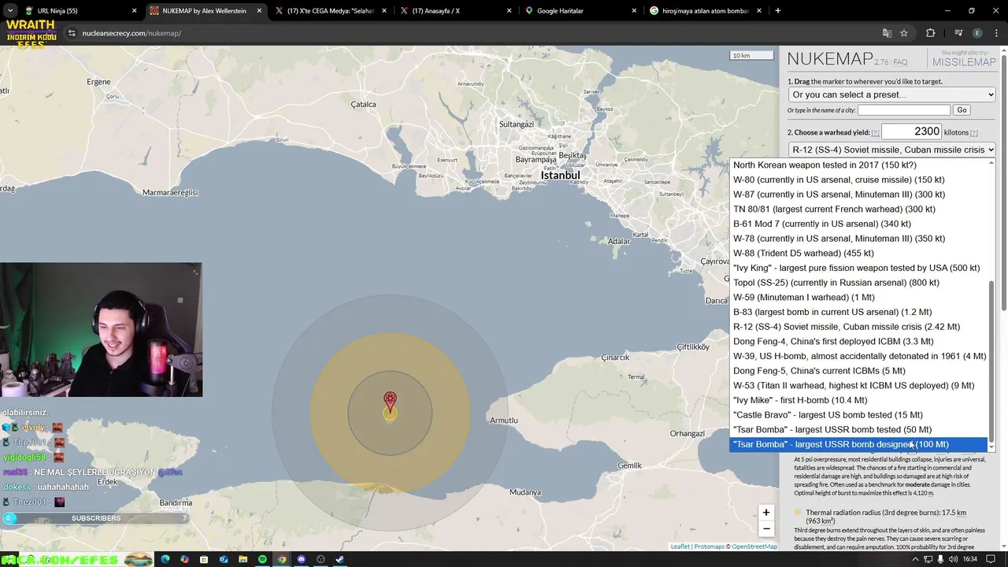This screenshot has width=1008, height=567.
Task: Pick Dong Feng-5 China's current ICBMs option
Action: 858,371
